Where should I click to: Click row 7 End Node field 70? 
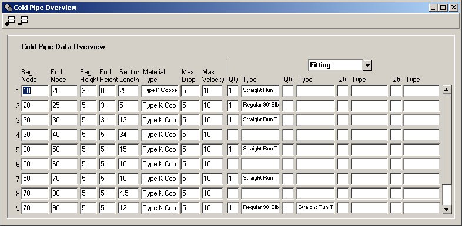click(x=64, y=179)
